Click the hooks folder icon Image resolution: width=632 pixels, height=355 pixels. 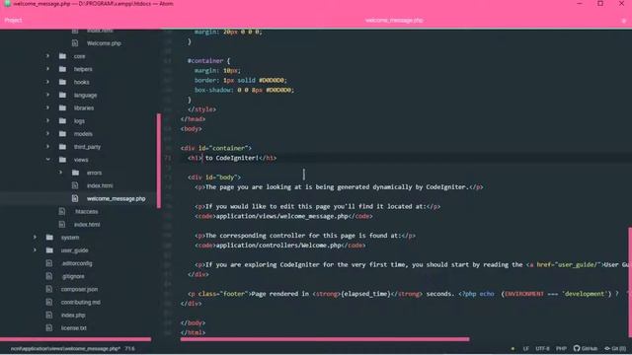coord(62,82)
